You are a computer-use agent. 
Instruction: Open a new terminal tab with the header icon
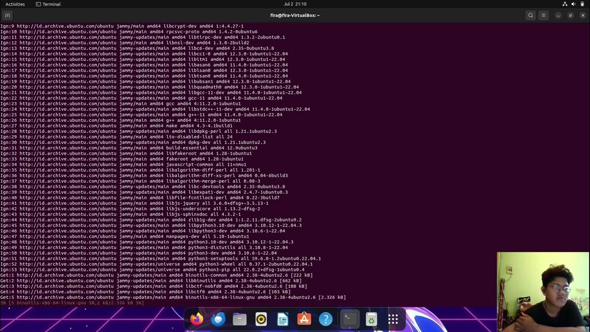7,15
